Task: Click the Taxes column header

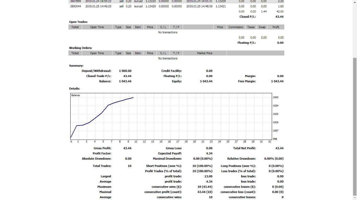Action: pos(251,27)
